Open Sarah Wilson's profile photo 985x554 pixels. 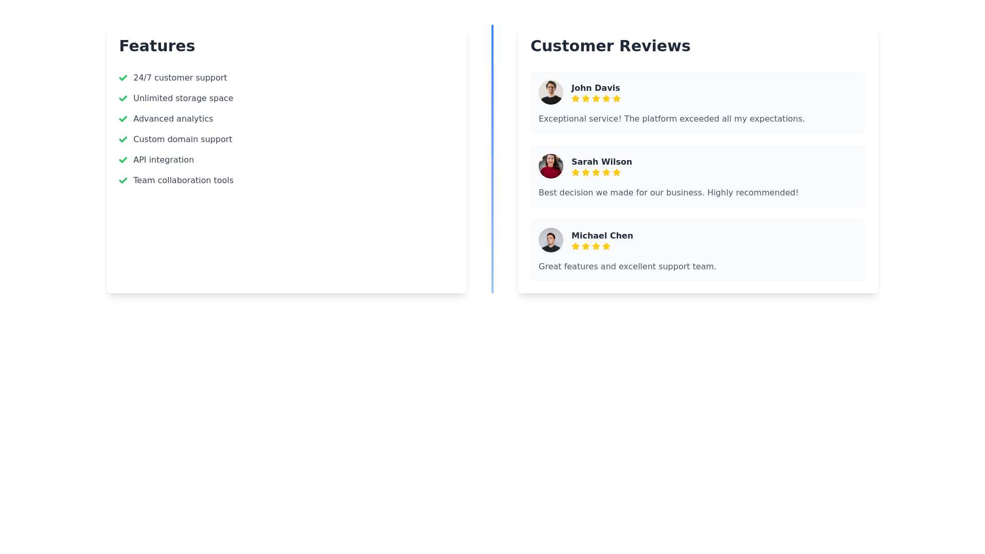pos(551,166)
